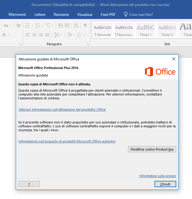Decrease paragraph indent
The height and width of the screenshot is (199, 192).
(60, 26)
